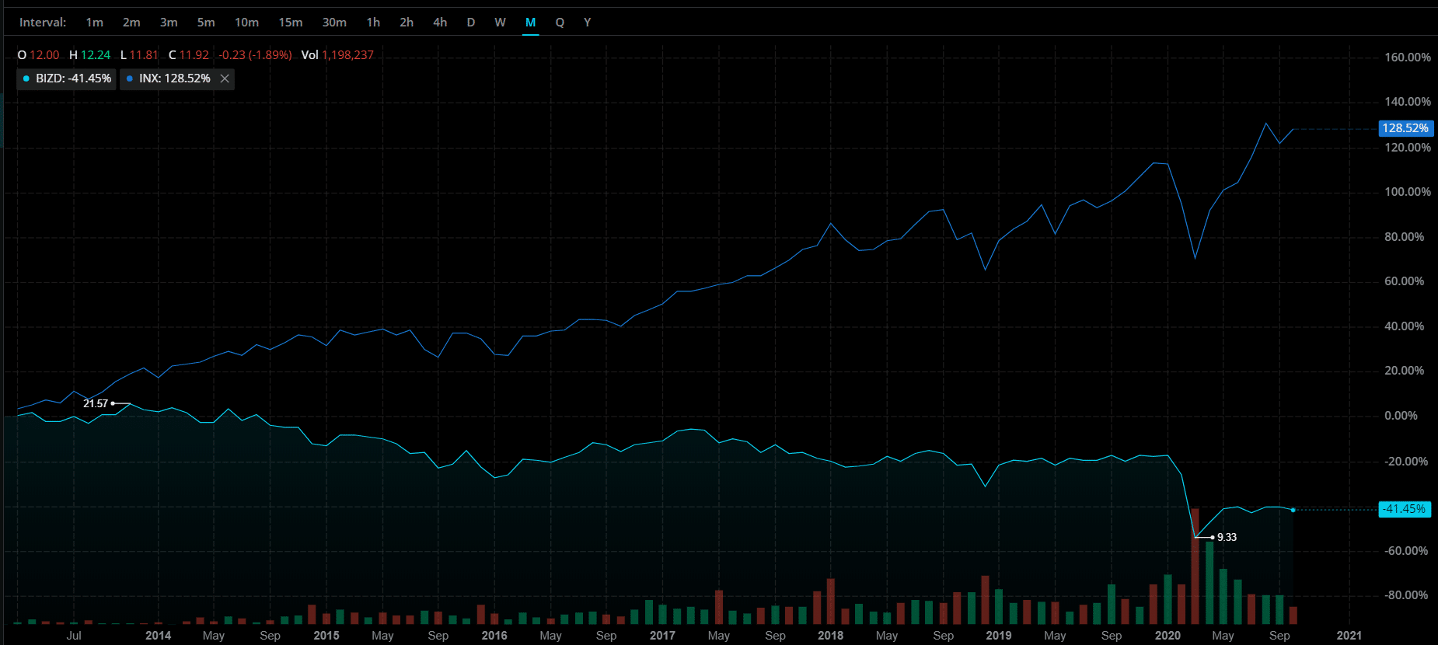1438x645 pixels.
Task: Click the 0.00% label on price axis
Action: tap(1401, 416)
